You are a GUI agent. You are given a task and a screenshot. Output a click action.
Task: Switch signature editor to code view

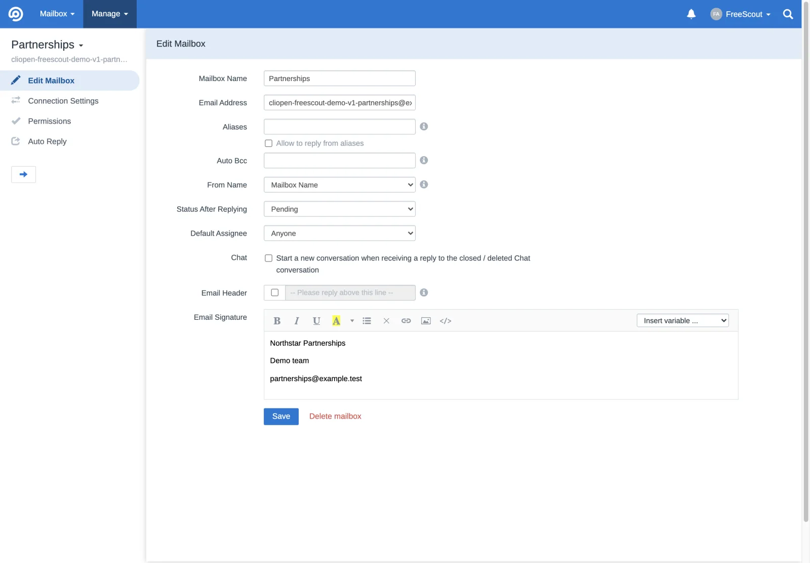click(445, 321)
